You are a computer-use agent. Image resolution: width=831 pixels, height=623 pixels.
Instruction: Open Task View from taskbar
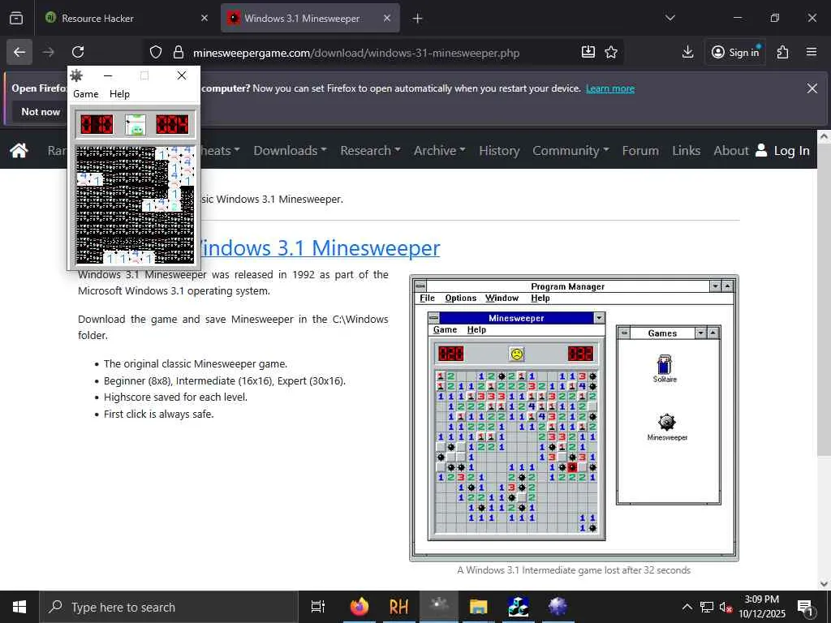[x=318, y=607]
